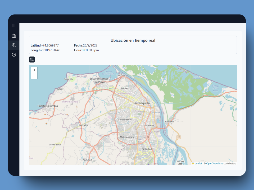The image size is (254, 190).
Task: Click the Ubicación en tiempo real heading
Action: (x=133, y=40)
